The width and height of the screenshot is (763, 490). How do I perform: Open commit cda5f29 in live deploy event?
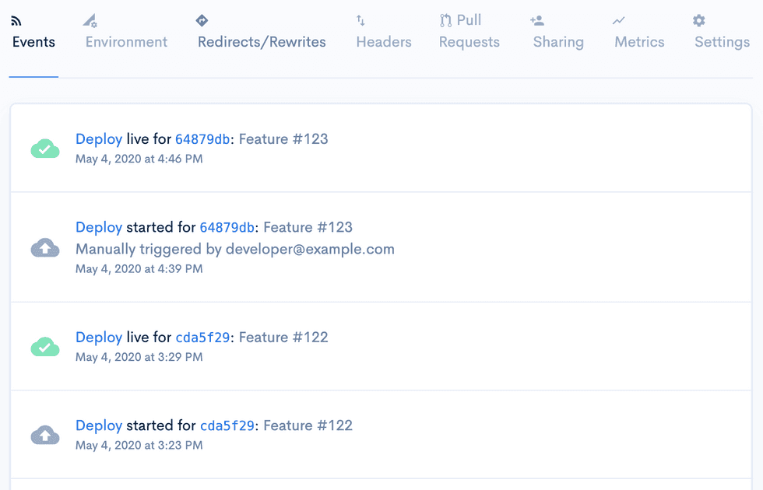(202, 338)
